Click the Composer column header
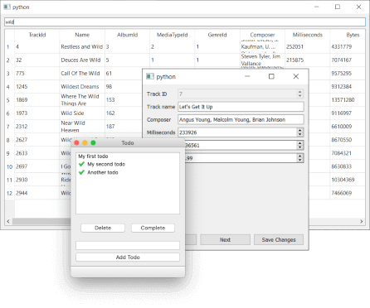Viewport: 370px width, 308px height. pos(262,35)
